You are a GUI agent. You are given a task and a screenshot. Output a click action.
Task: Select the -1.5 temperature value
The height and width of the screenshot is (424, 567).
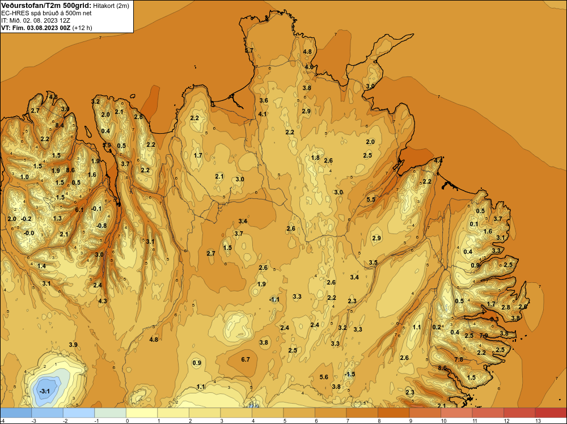coord(350,374)
